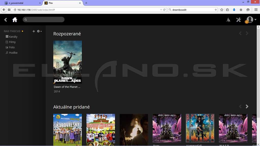Viewport: 260px width, 146px height.
Task: Switch to the rr_powermetal browser tab
Action: point(23,3)
